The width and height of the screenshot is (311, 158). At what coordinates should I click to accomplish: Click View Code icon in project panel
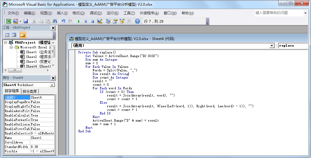point(7,35)
